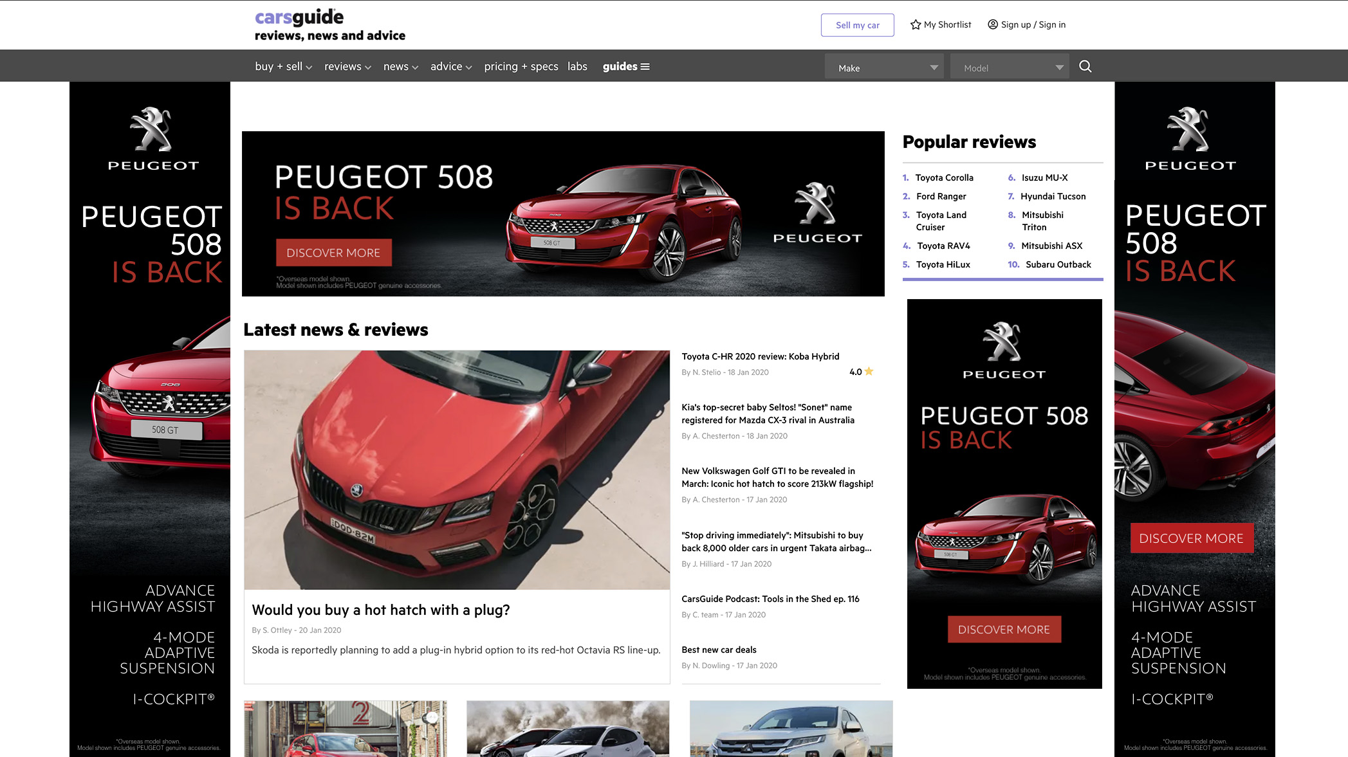Click the sign-in user profile icon
Image resolution: width=1348 pixels, height=757 pixels.
(x=993, y=24)
